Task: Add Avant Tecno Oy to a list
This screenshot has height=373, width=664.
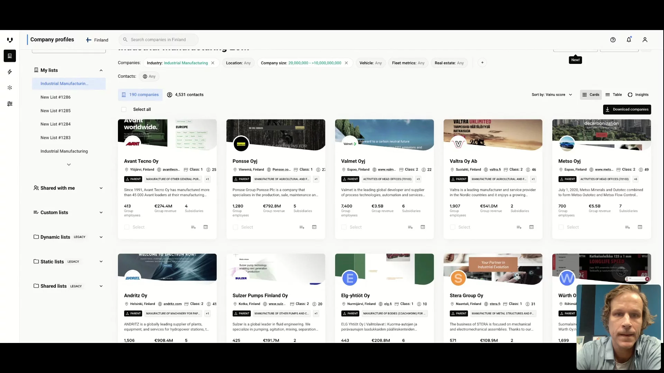Action: click(x=193, y=227)
